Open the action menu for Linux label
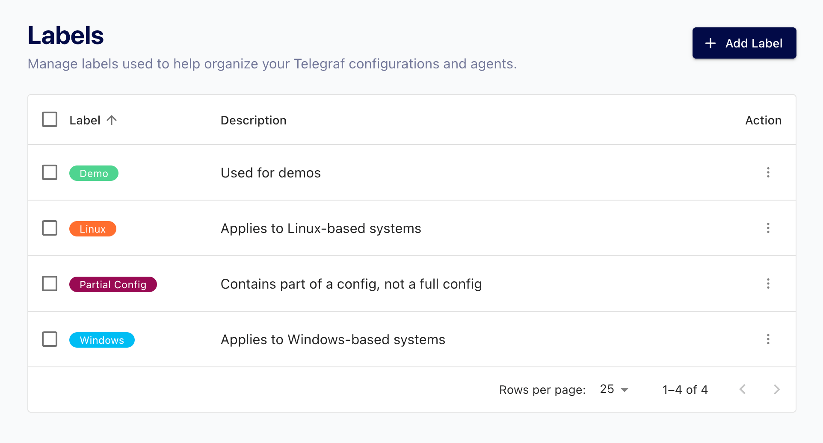Viewport: 823px width, 443px height. pyautogui.click(x=768, y=228)
